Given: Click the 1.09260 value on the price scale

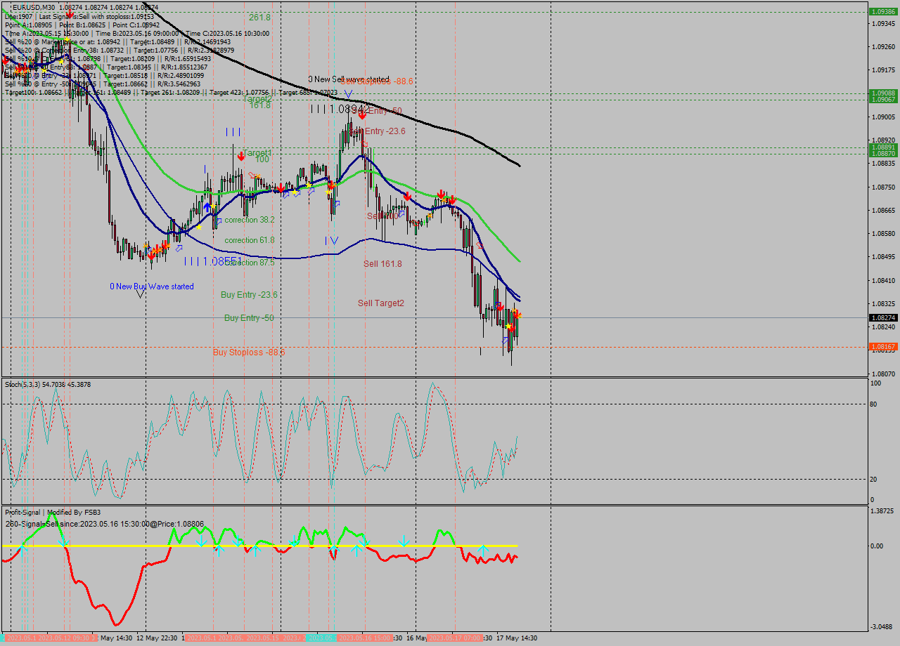Looking at the screenshot, I should [x=885, y=47].
